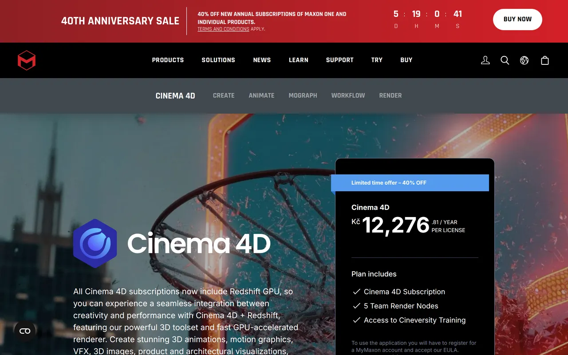Click the Cinema 4D hexagon logo
Viewport: 568px width, 355px height.
tap(95, 243)
